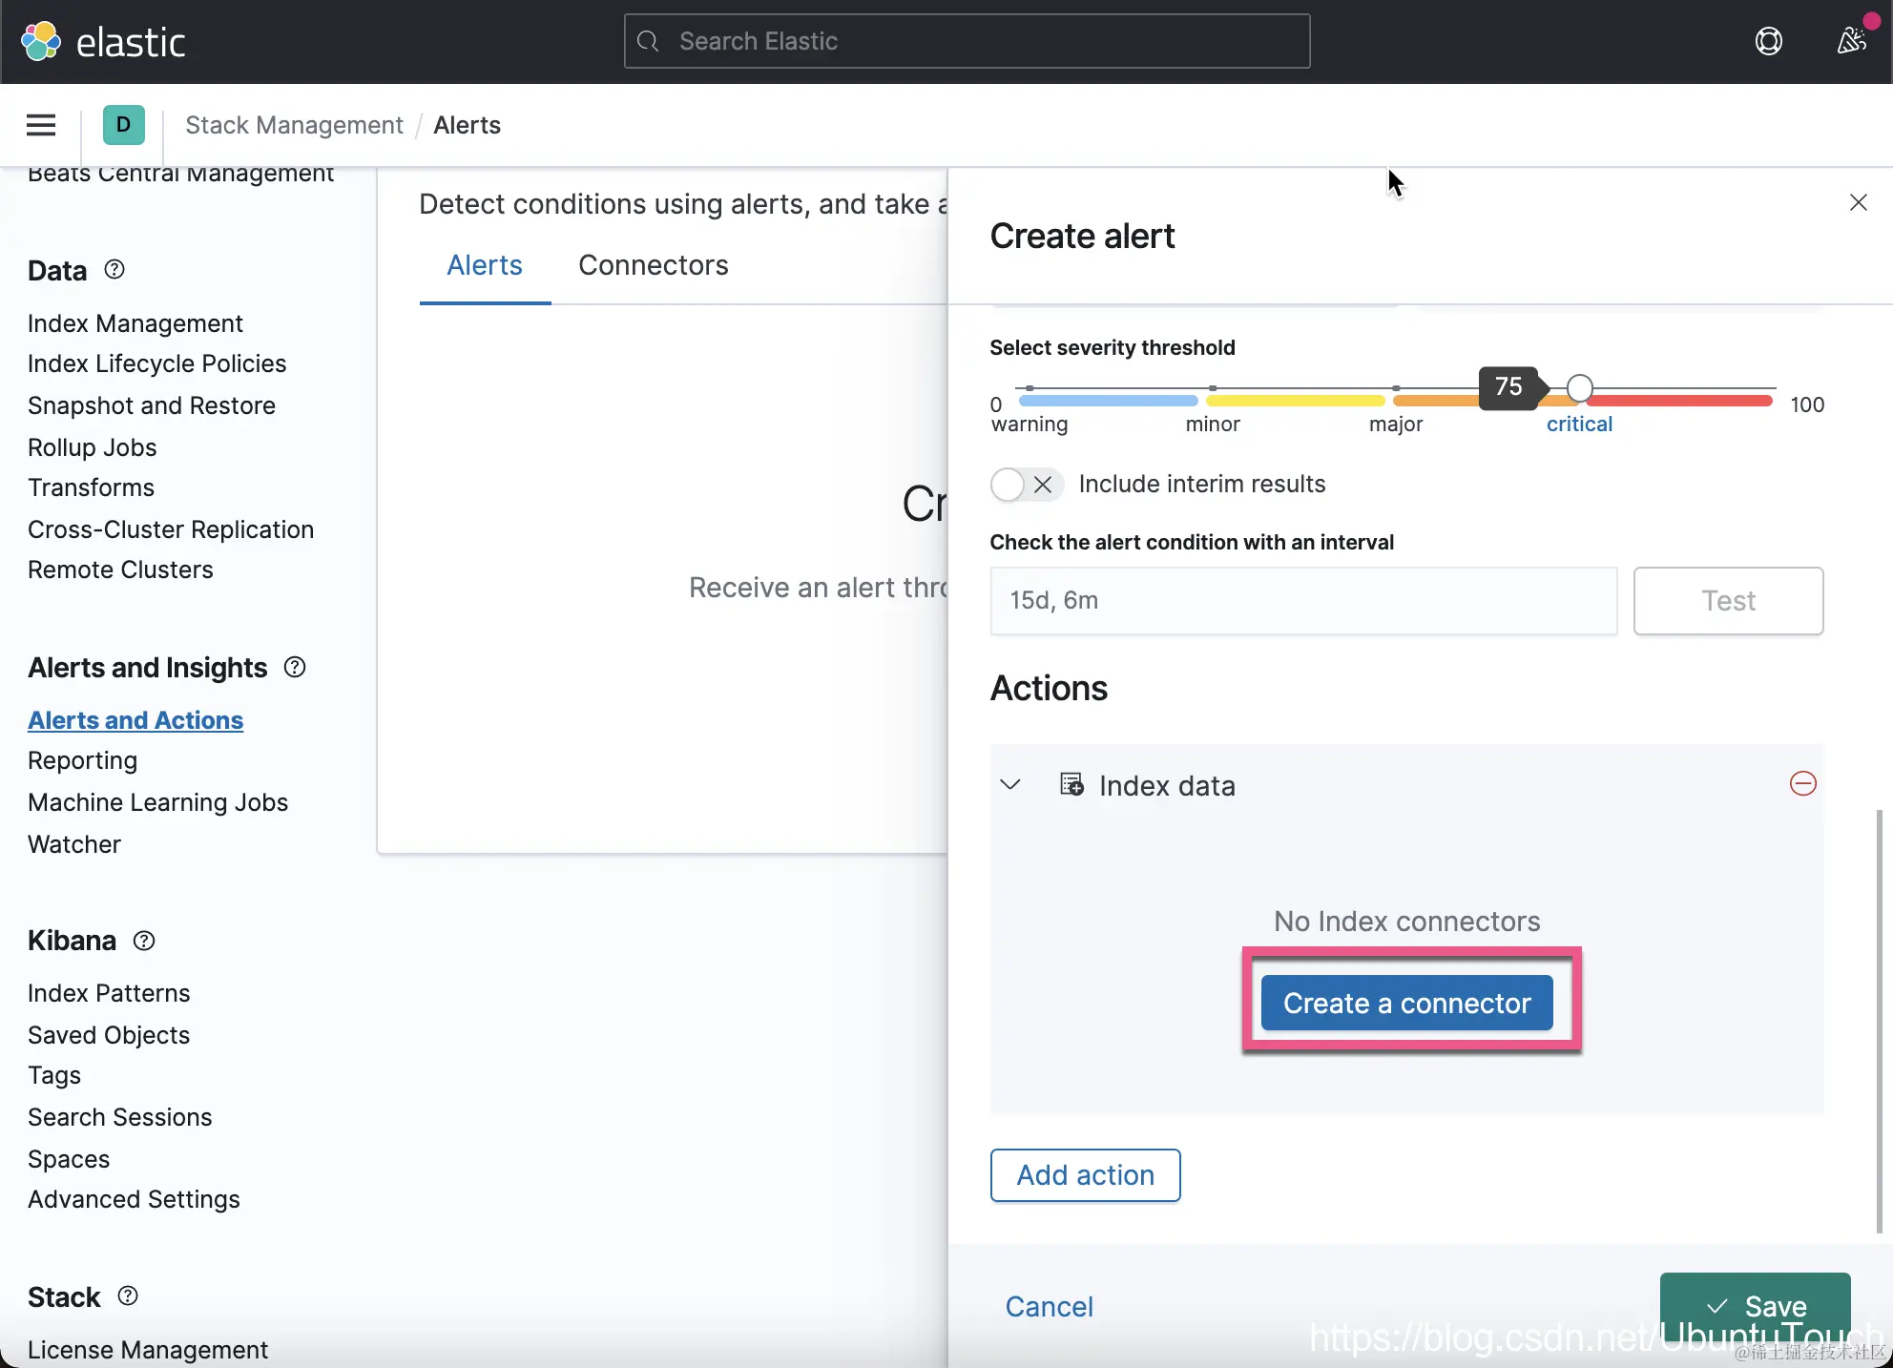Click the severity threshold slider handle
Screen dimensions: 1893x1368
point(1579,388)
